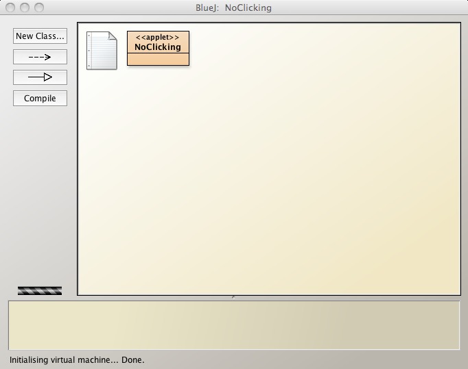Click the bottom-right window resize corner
This screenshot has height=369, width=468.
pos(463,364)
